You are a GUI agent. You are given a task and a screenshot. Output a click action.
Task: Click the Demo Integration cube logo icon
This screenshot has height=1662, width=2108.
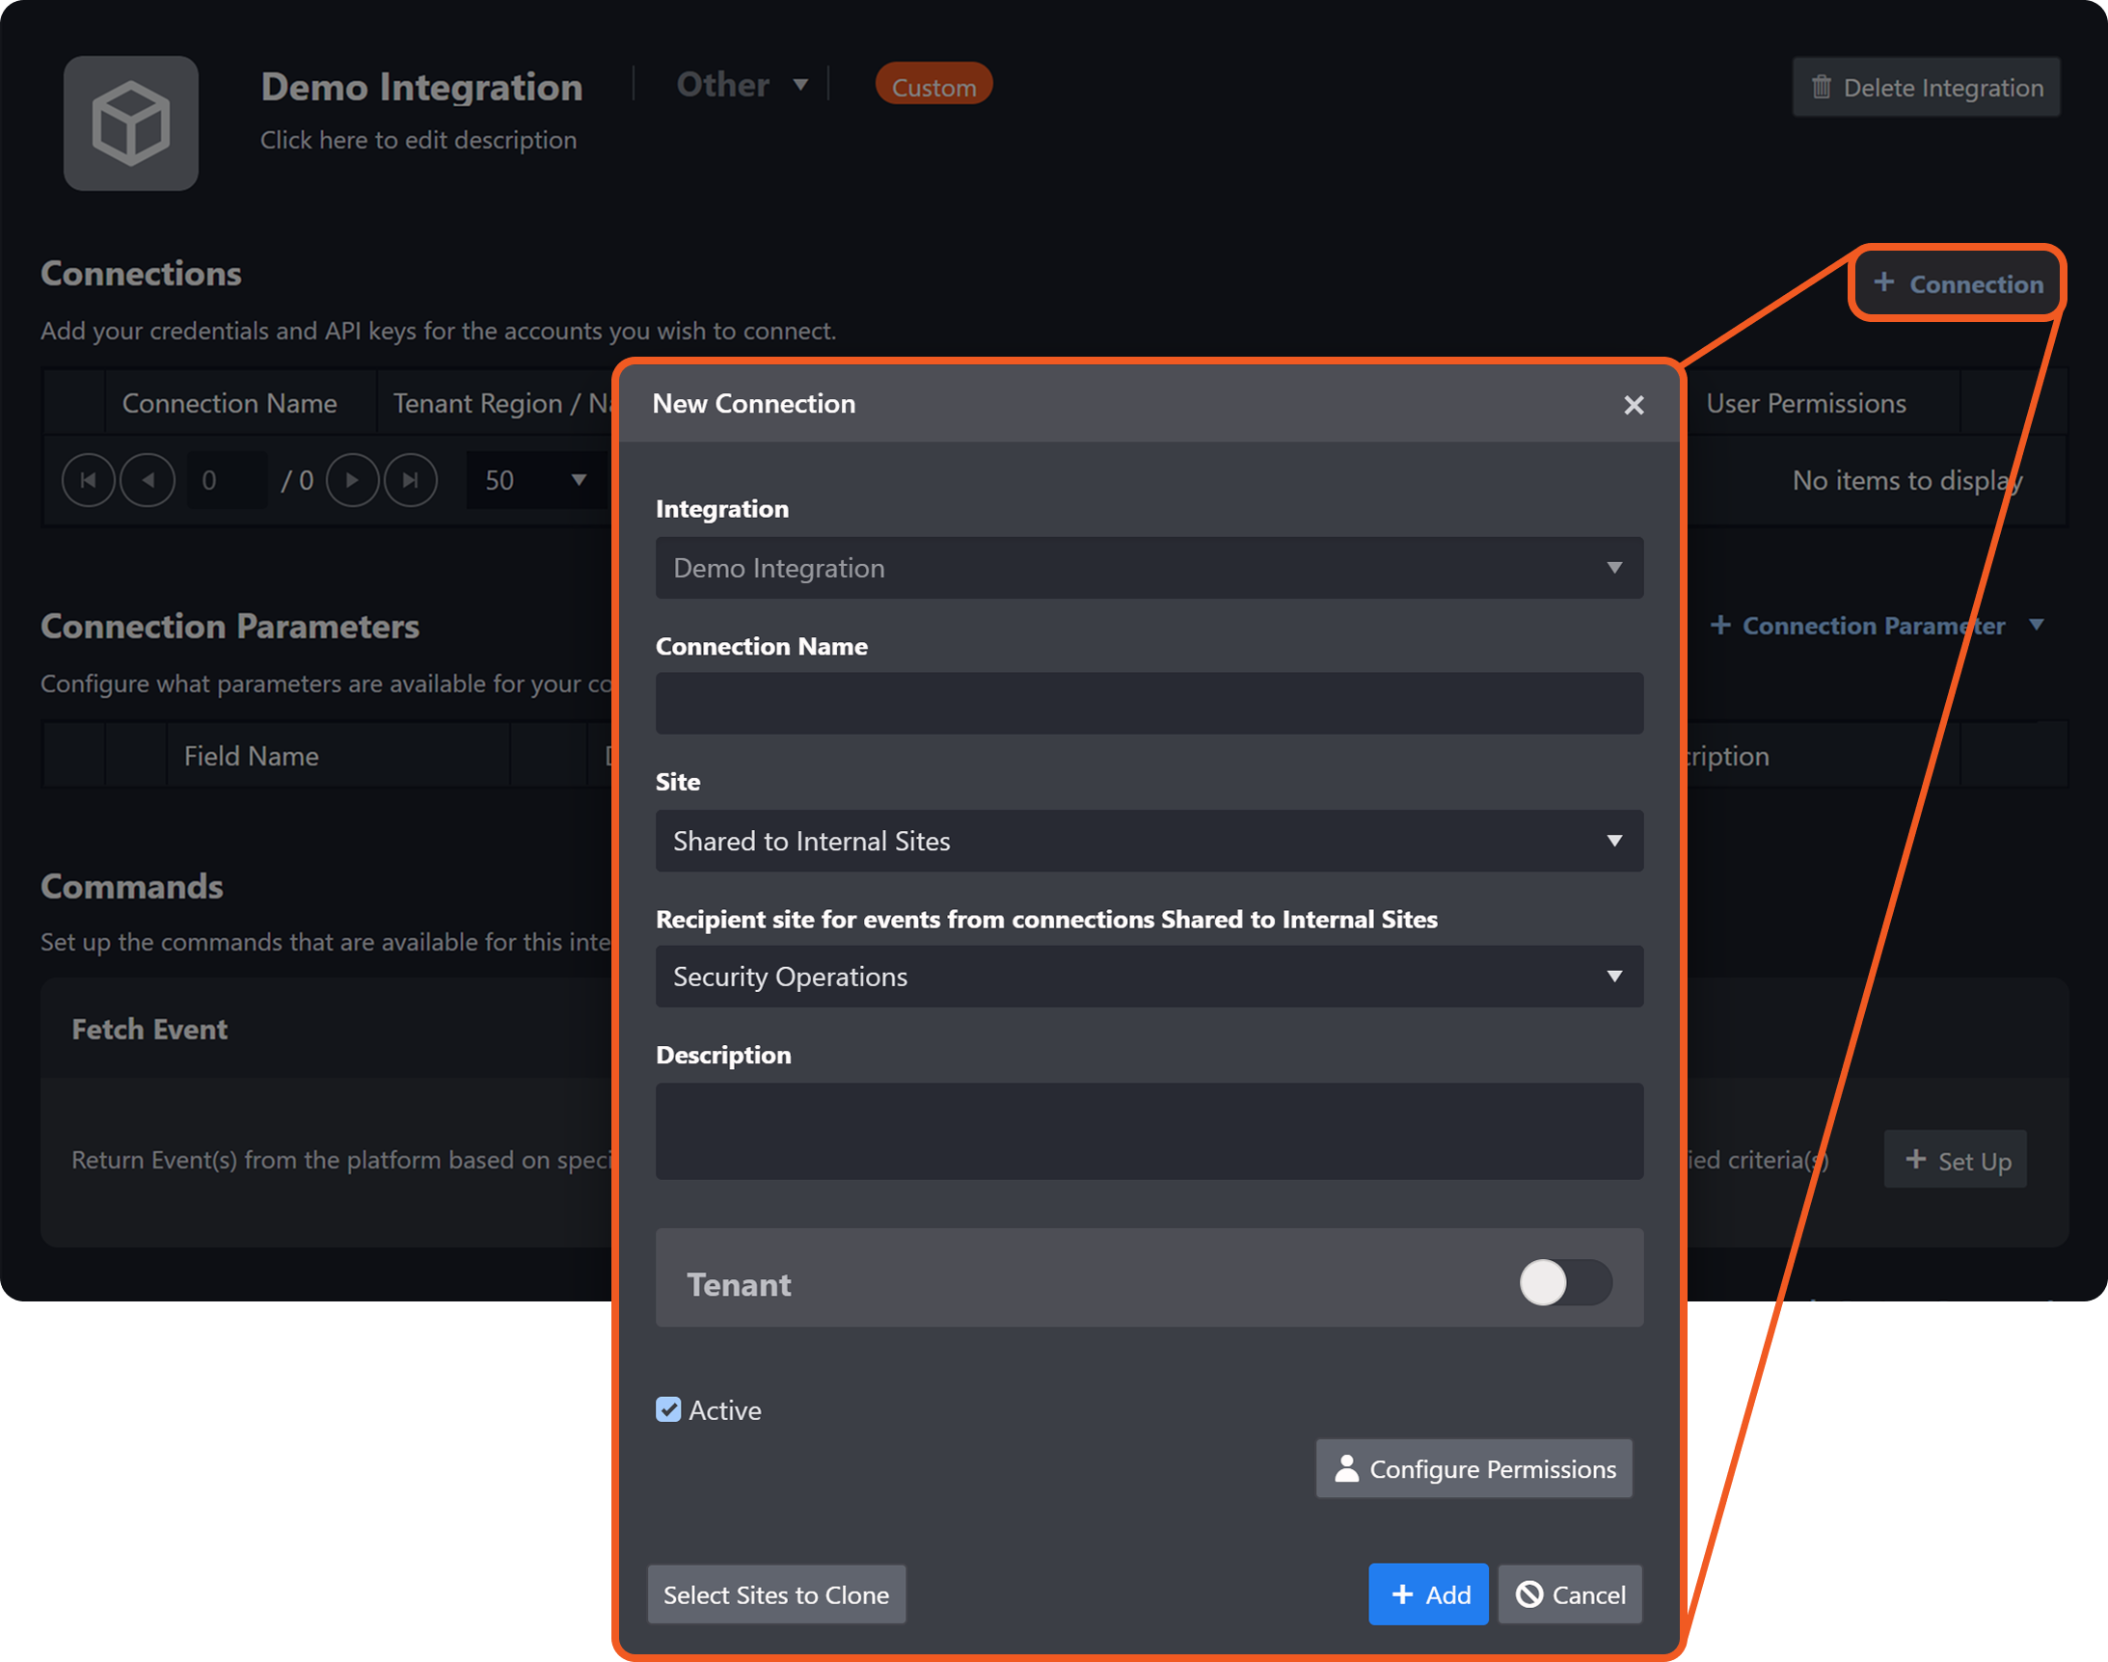tap(130, 123)
